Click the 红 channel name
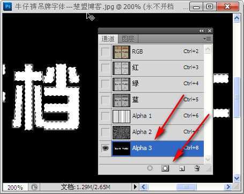 pyautogui.click(x=135, y=68)
